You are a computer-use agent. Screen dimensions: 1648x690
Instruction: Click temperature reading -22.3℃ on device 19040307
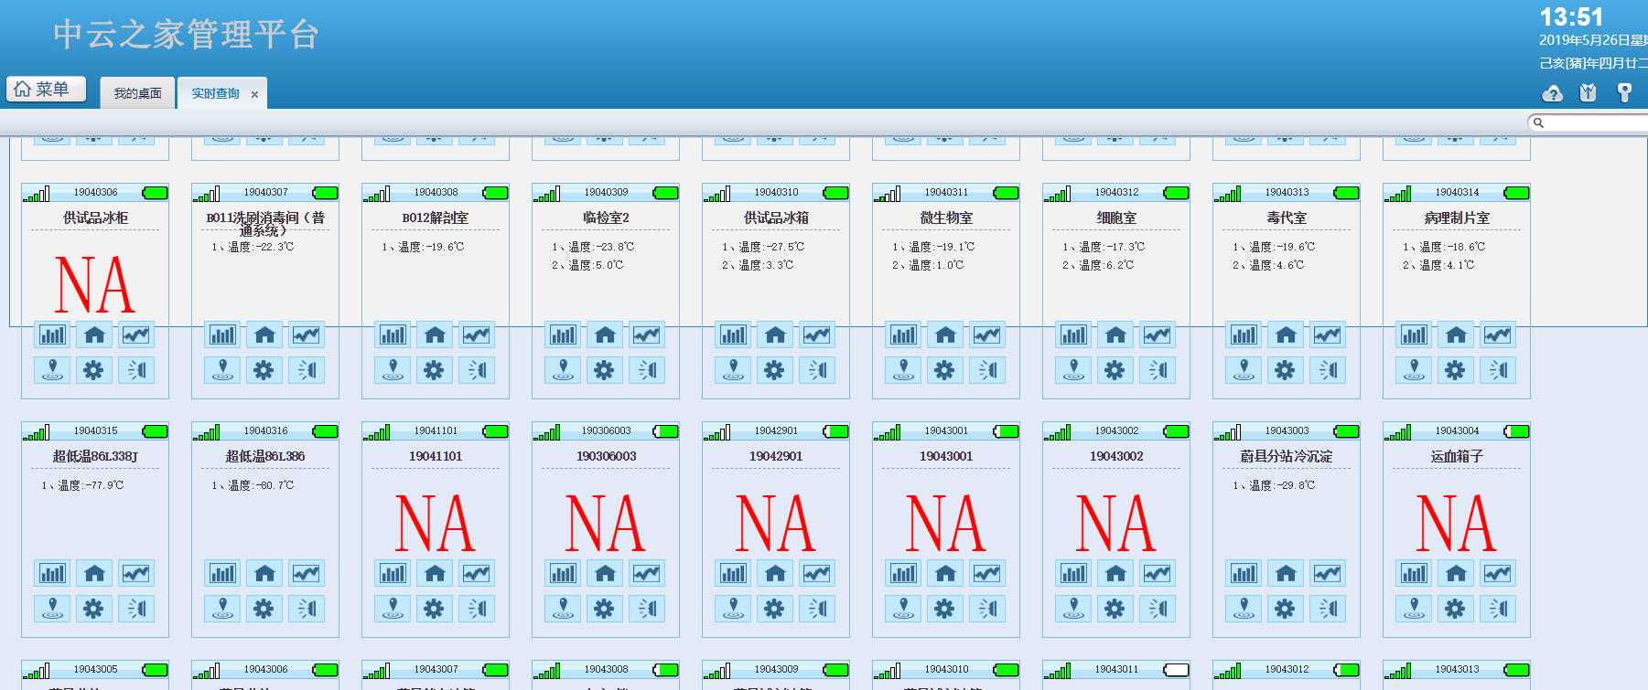point(253,247)
